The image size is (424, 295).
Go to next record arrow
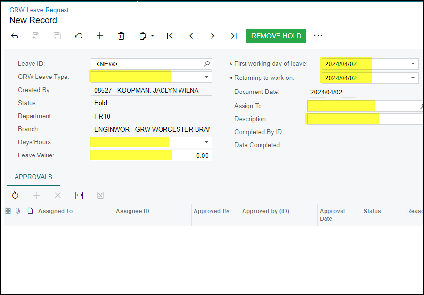[x=212, y=36]
